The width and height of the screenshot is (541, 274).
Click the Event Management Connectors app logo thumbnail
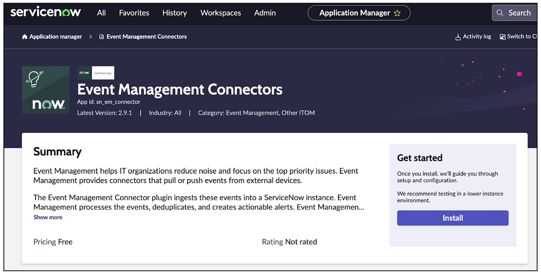(46, 90)
